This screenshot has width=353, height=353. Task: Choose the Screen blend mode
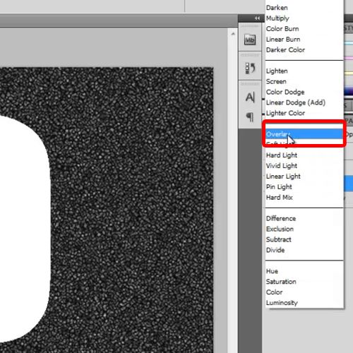pos(276,81)
